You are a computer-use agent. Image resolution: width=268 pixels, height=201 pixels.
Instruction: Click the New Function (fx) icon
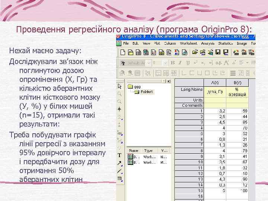(x=169, y=52)
